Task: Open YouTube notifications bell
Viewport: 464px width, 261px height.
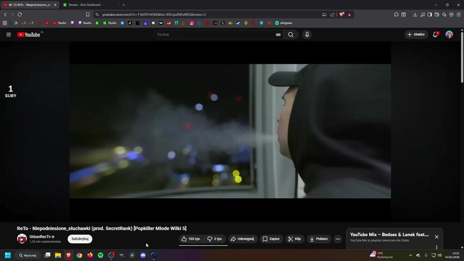Action: [435, 34]
